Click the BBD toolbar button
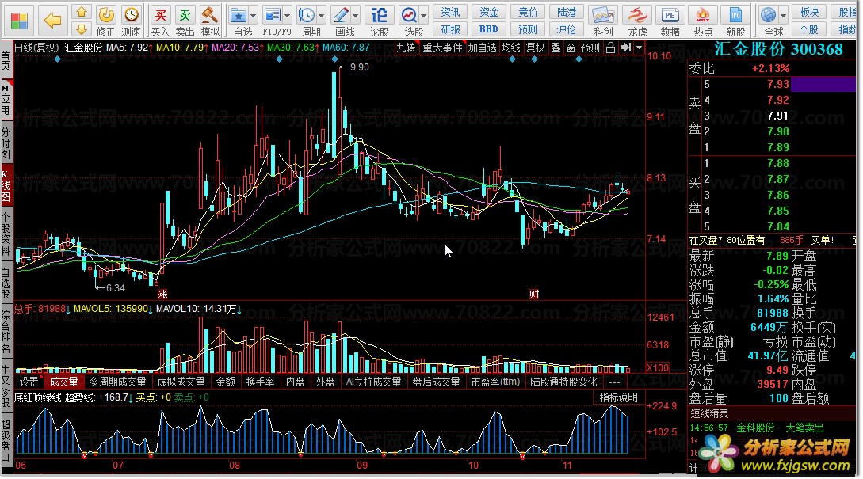This screenshot has height=479, width=863. (489, 29)
